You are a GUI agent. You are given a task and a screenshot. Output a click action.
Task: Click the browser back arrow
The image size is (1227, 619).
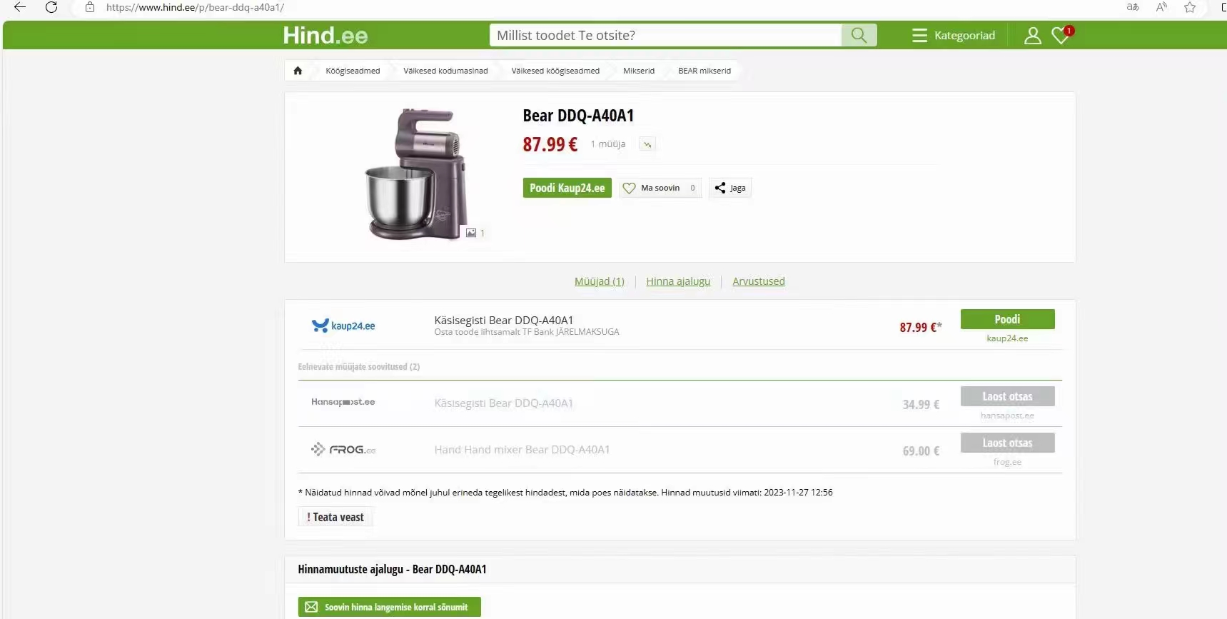[x=20, y=7]
